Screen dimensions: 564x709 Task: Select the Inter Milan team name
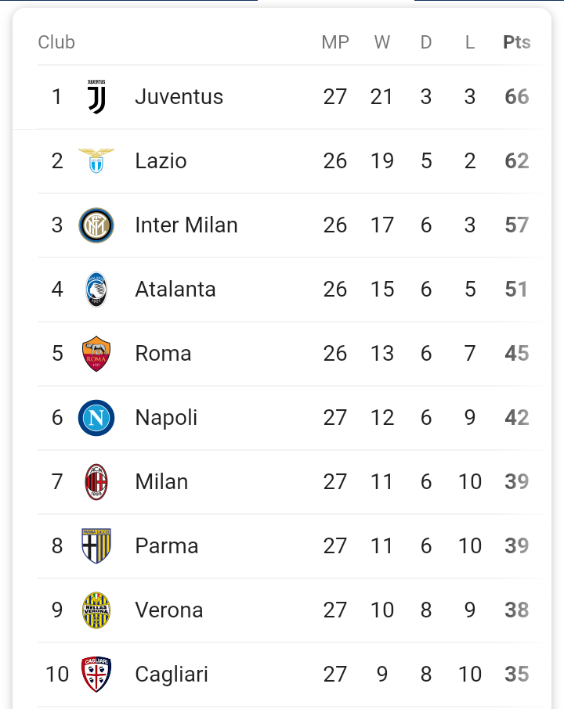186,225
